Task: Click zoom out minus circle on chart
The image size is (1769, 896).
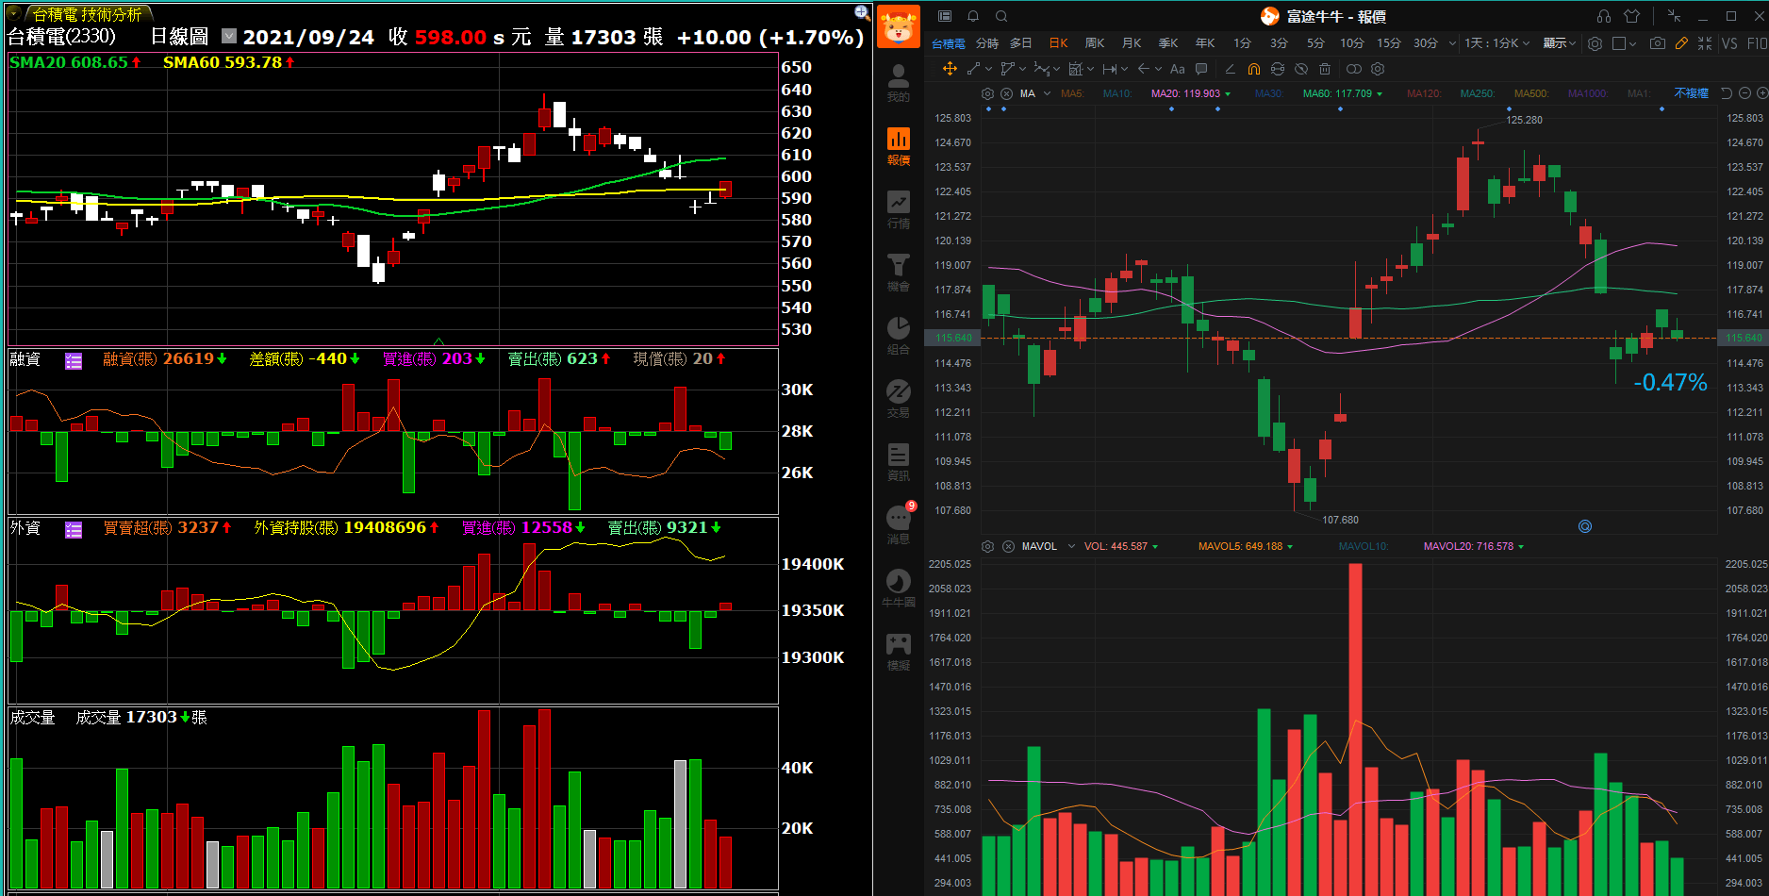Action: coord(1744,93)
